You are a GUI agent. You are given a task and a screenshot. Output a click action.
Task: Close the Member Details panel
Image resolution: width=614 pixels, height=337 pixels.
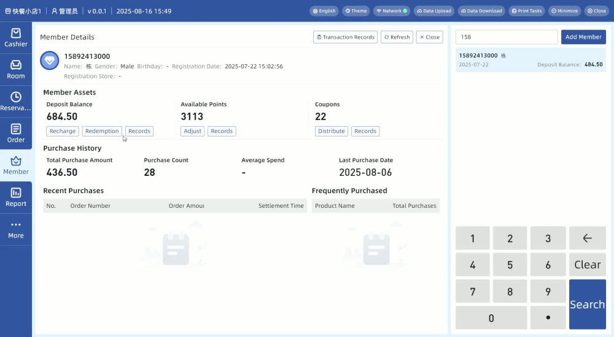pyautogui.click(x=430, y=37)
